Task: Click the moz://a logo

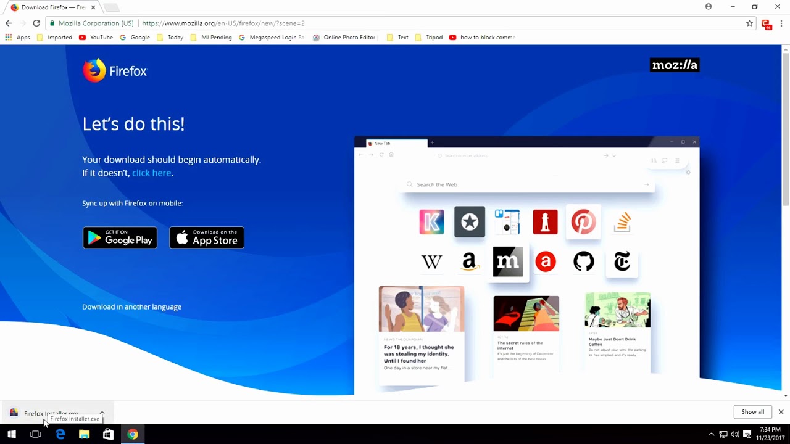Action: click(x=675, y=65)
